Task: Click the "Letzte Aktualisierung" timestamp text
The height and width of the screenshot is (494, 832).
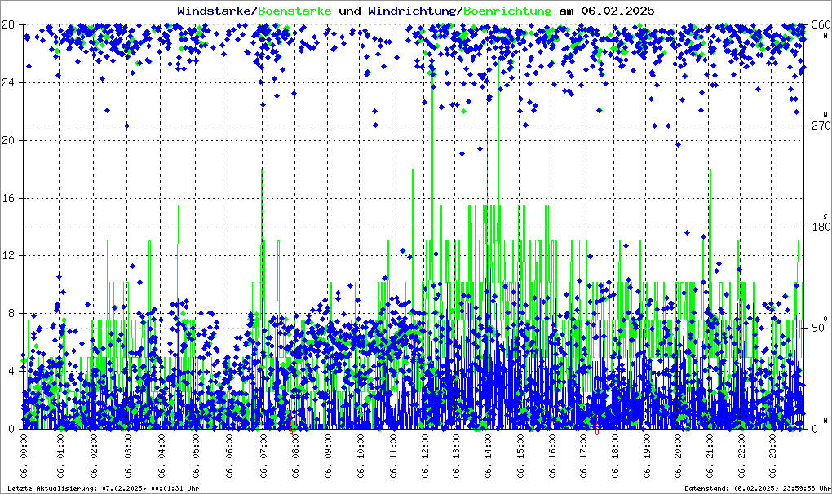Action: tap(102, 488)
